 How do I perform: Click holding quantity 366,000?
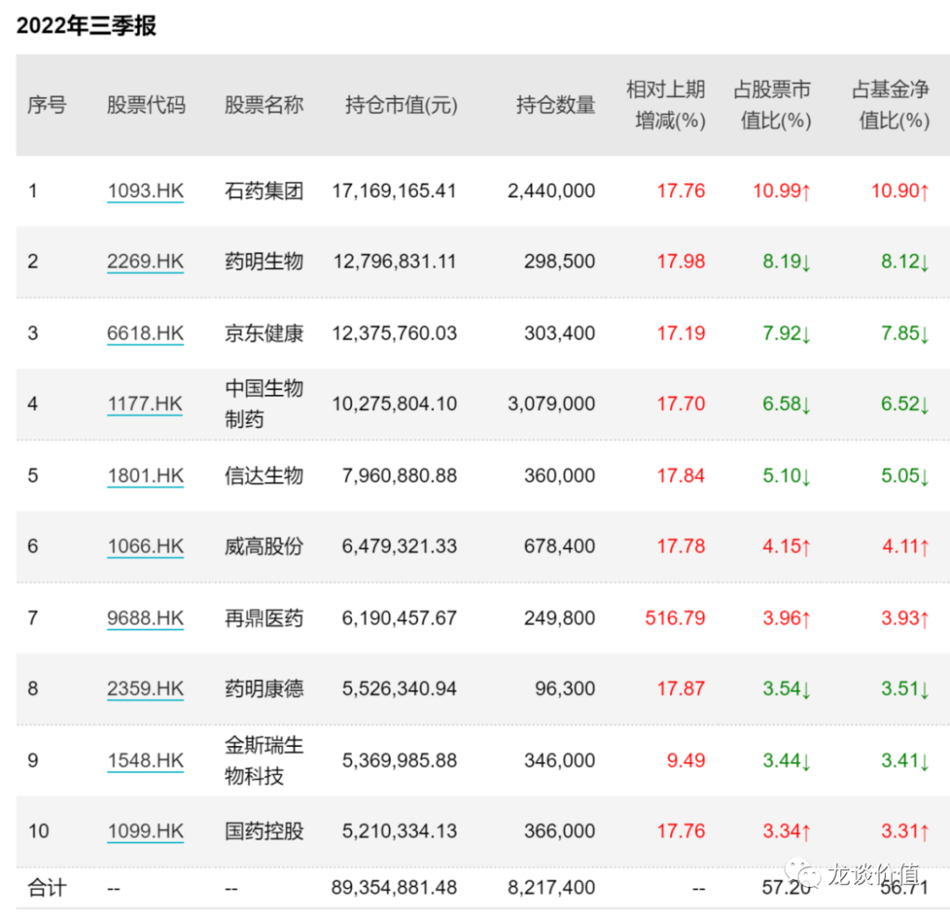559,832
